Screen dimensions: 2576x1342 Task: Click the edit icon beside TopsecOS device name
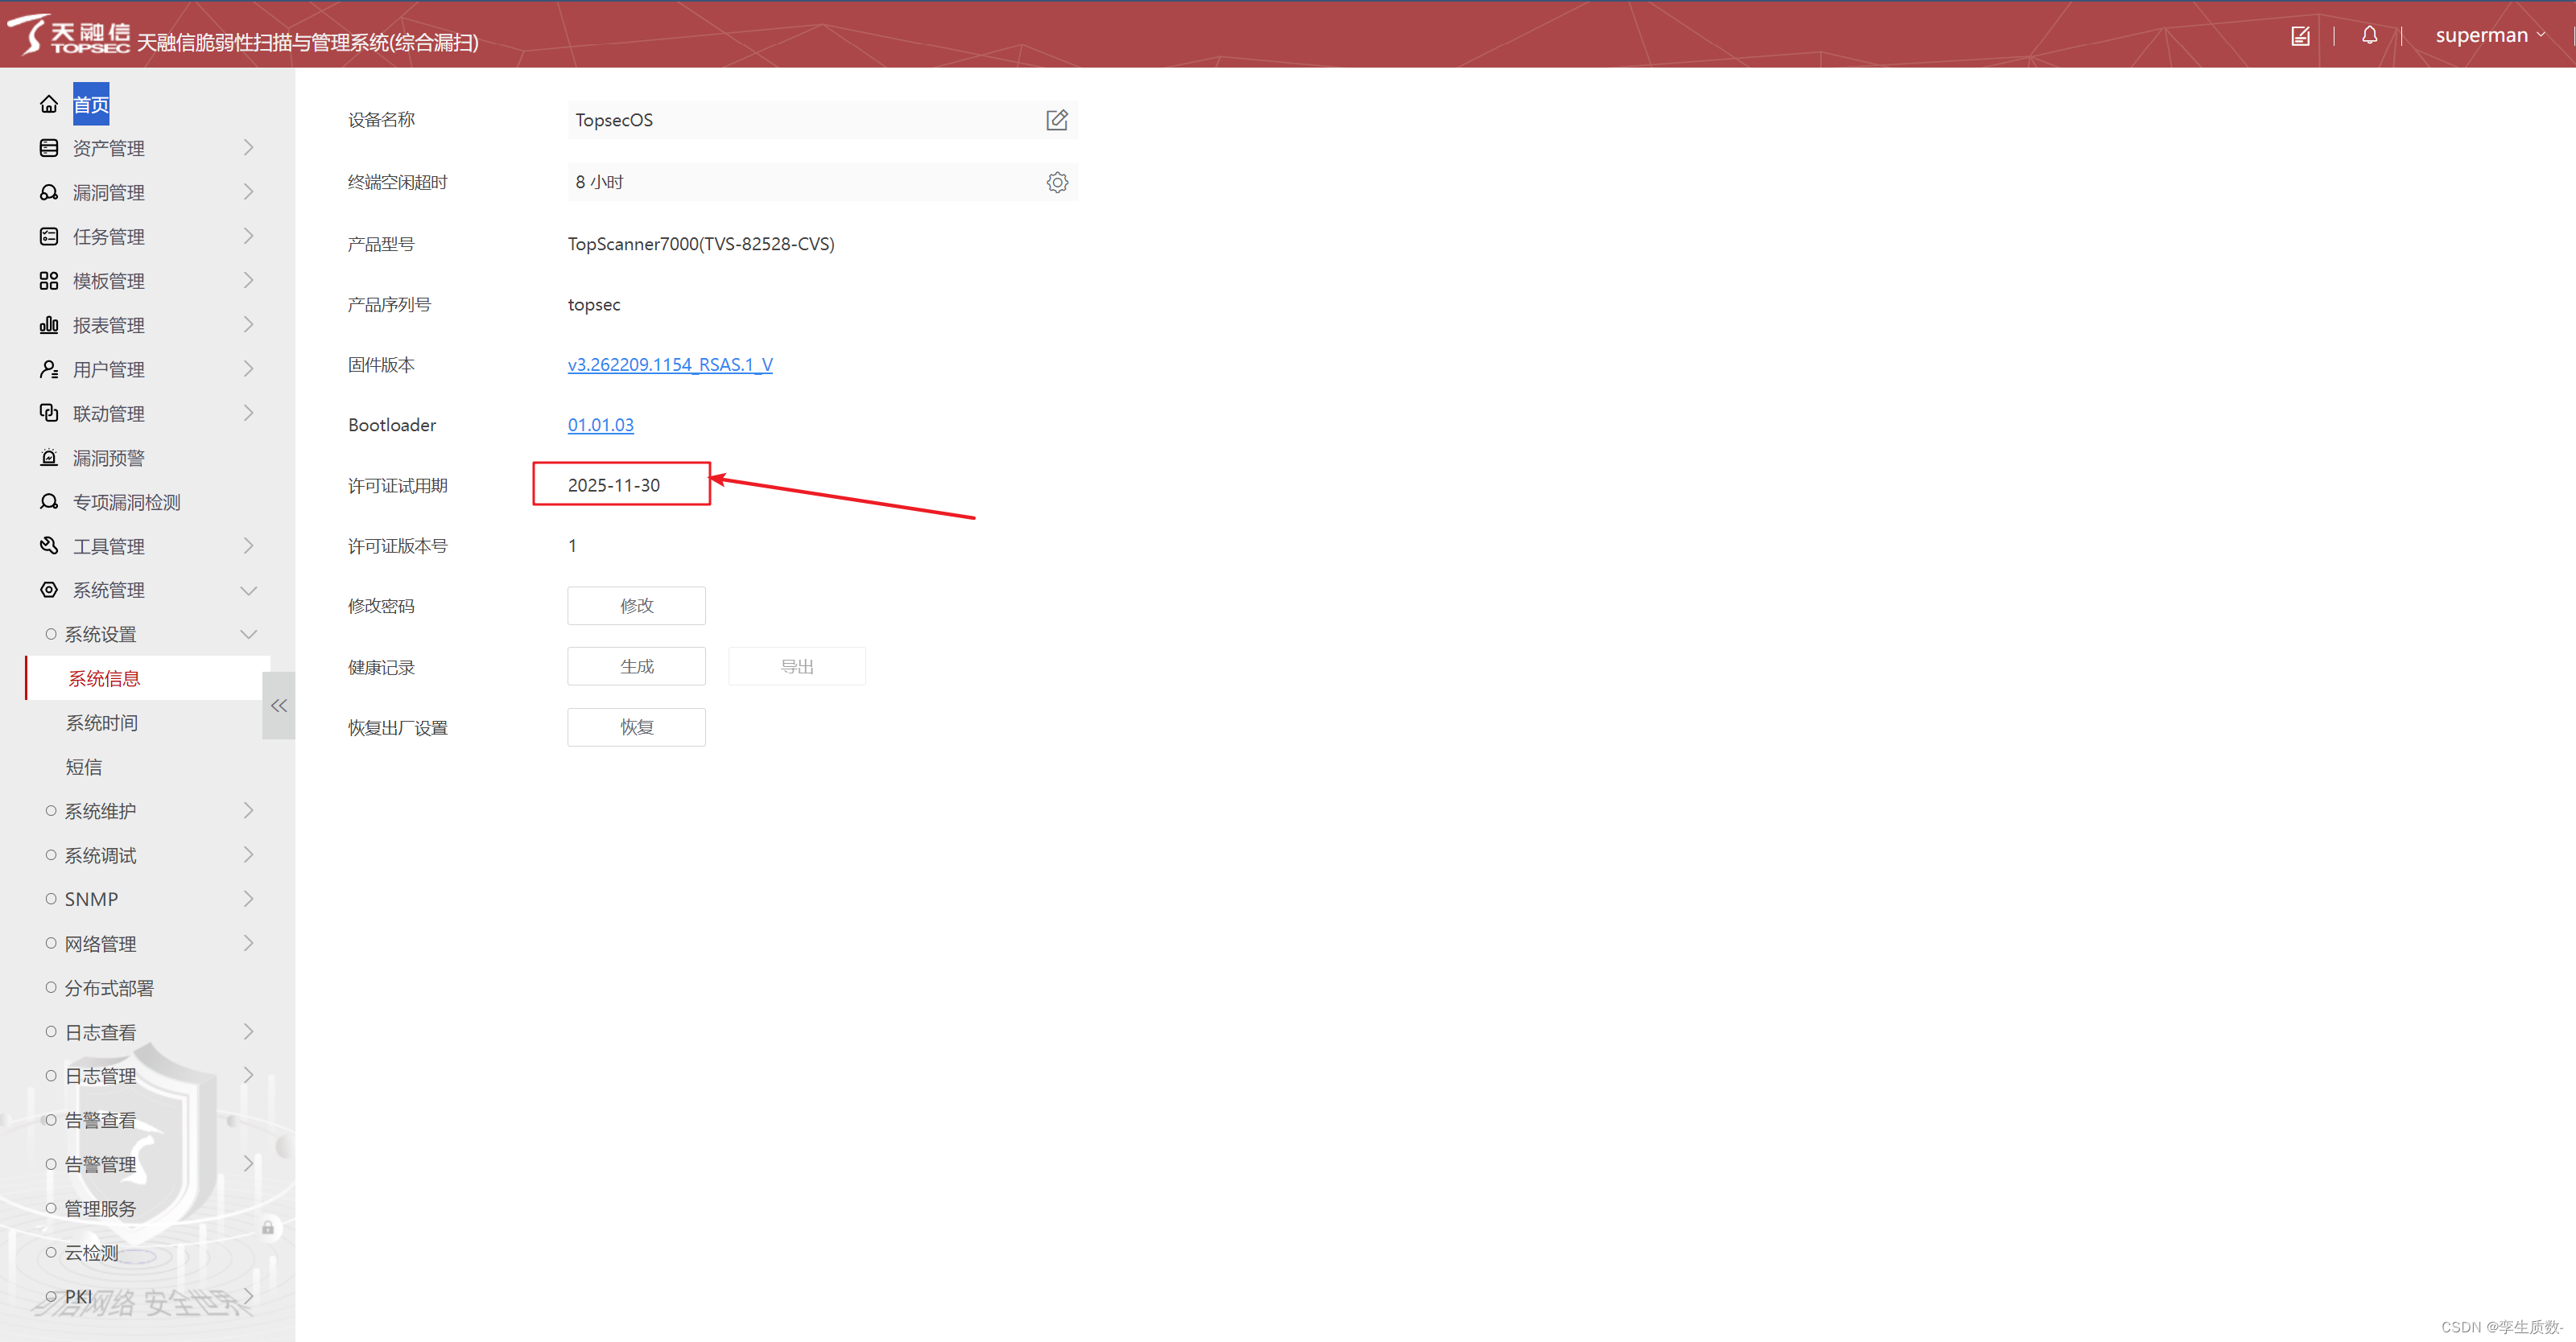(x=1056, y=120)
